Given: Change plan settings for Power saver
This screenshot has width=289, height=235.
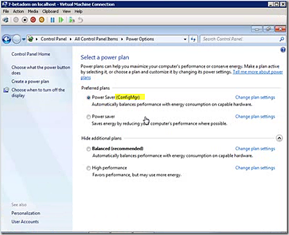Looking at the screenshot, I should click(255, 116).
